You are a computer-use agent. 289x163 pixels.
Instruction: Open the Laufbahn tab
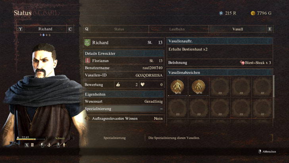[x=177, y=29]
